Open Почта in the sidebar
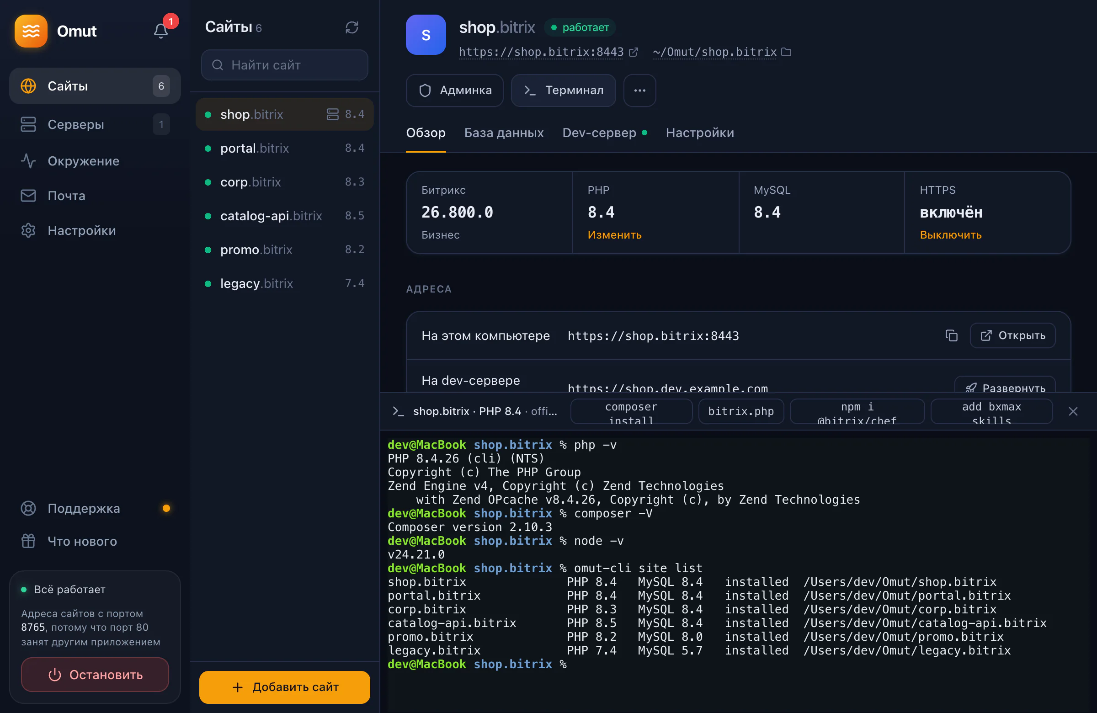 click(x=95, y=196)
